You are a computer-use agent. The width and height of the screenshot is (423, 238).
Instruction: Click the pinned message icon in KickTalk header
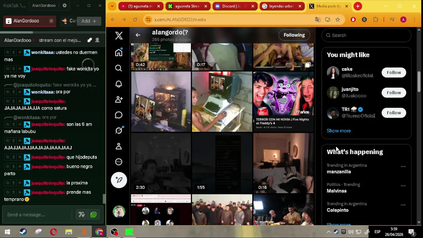90,40
